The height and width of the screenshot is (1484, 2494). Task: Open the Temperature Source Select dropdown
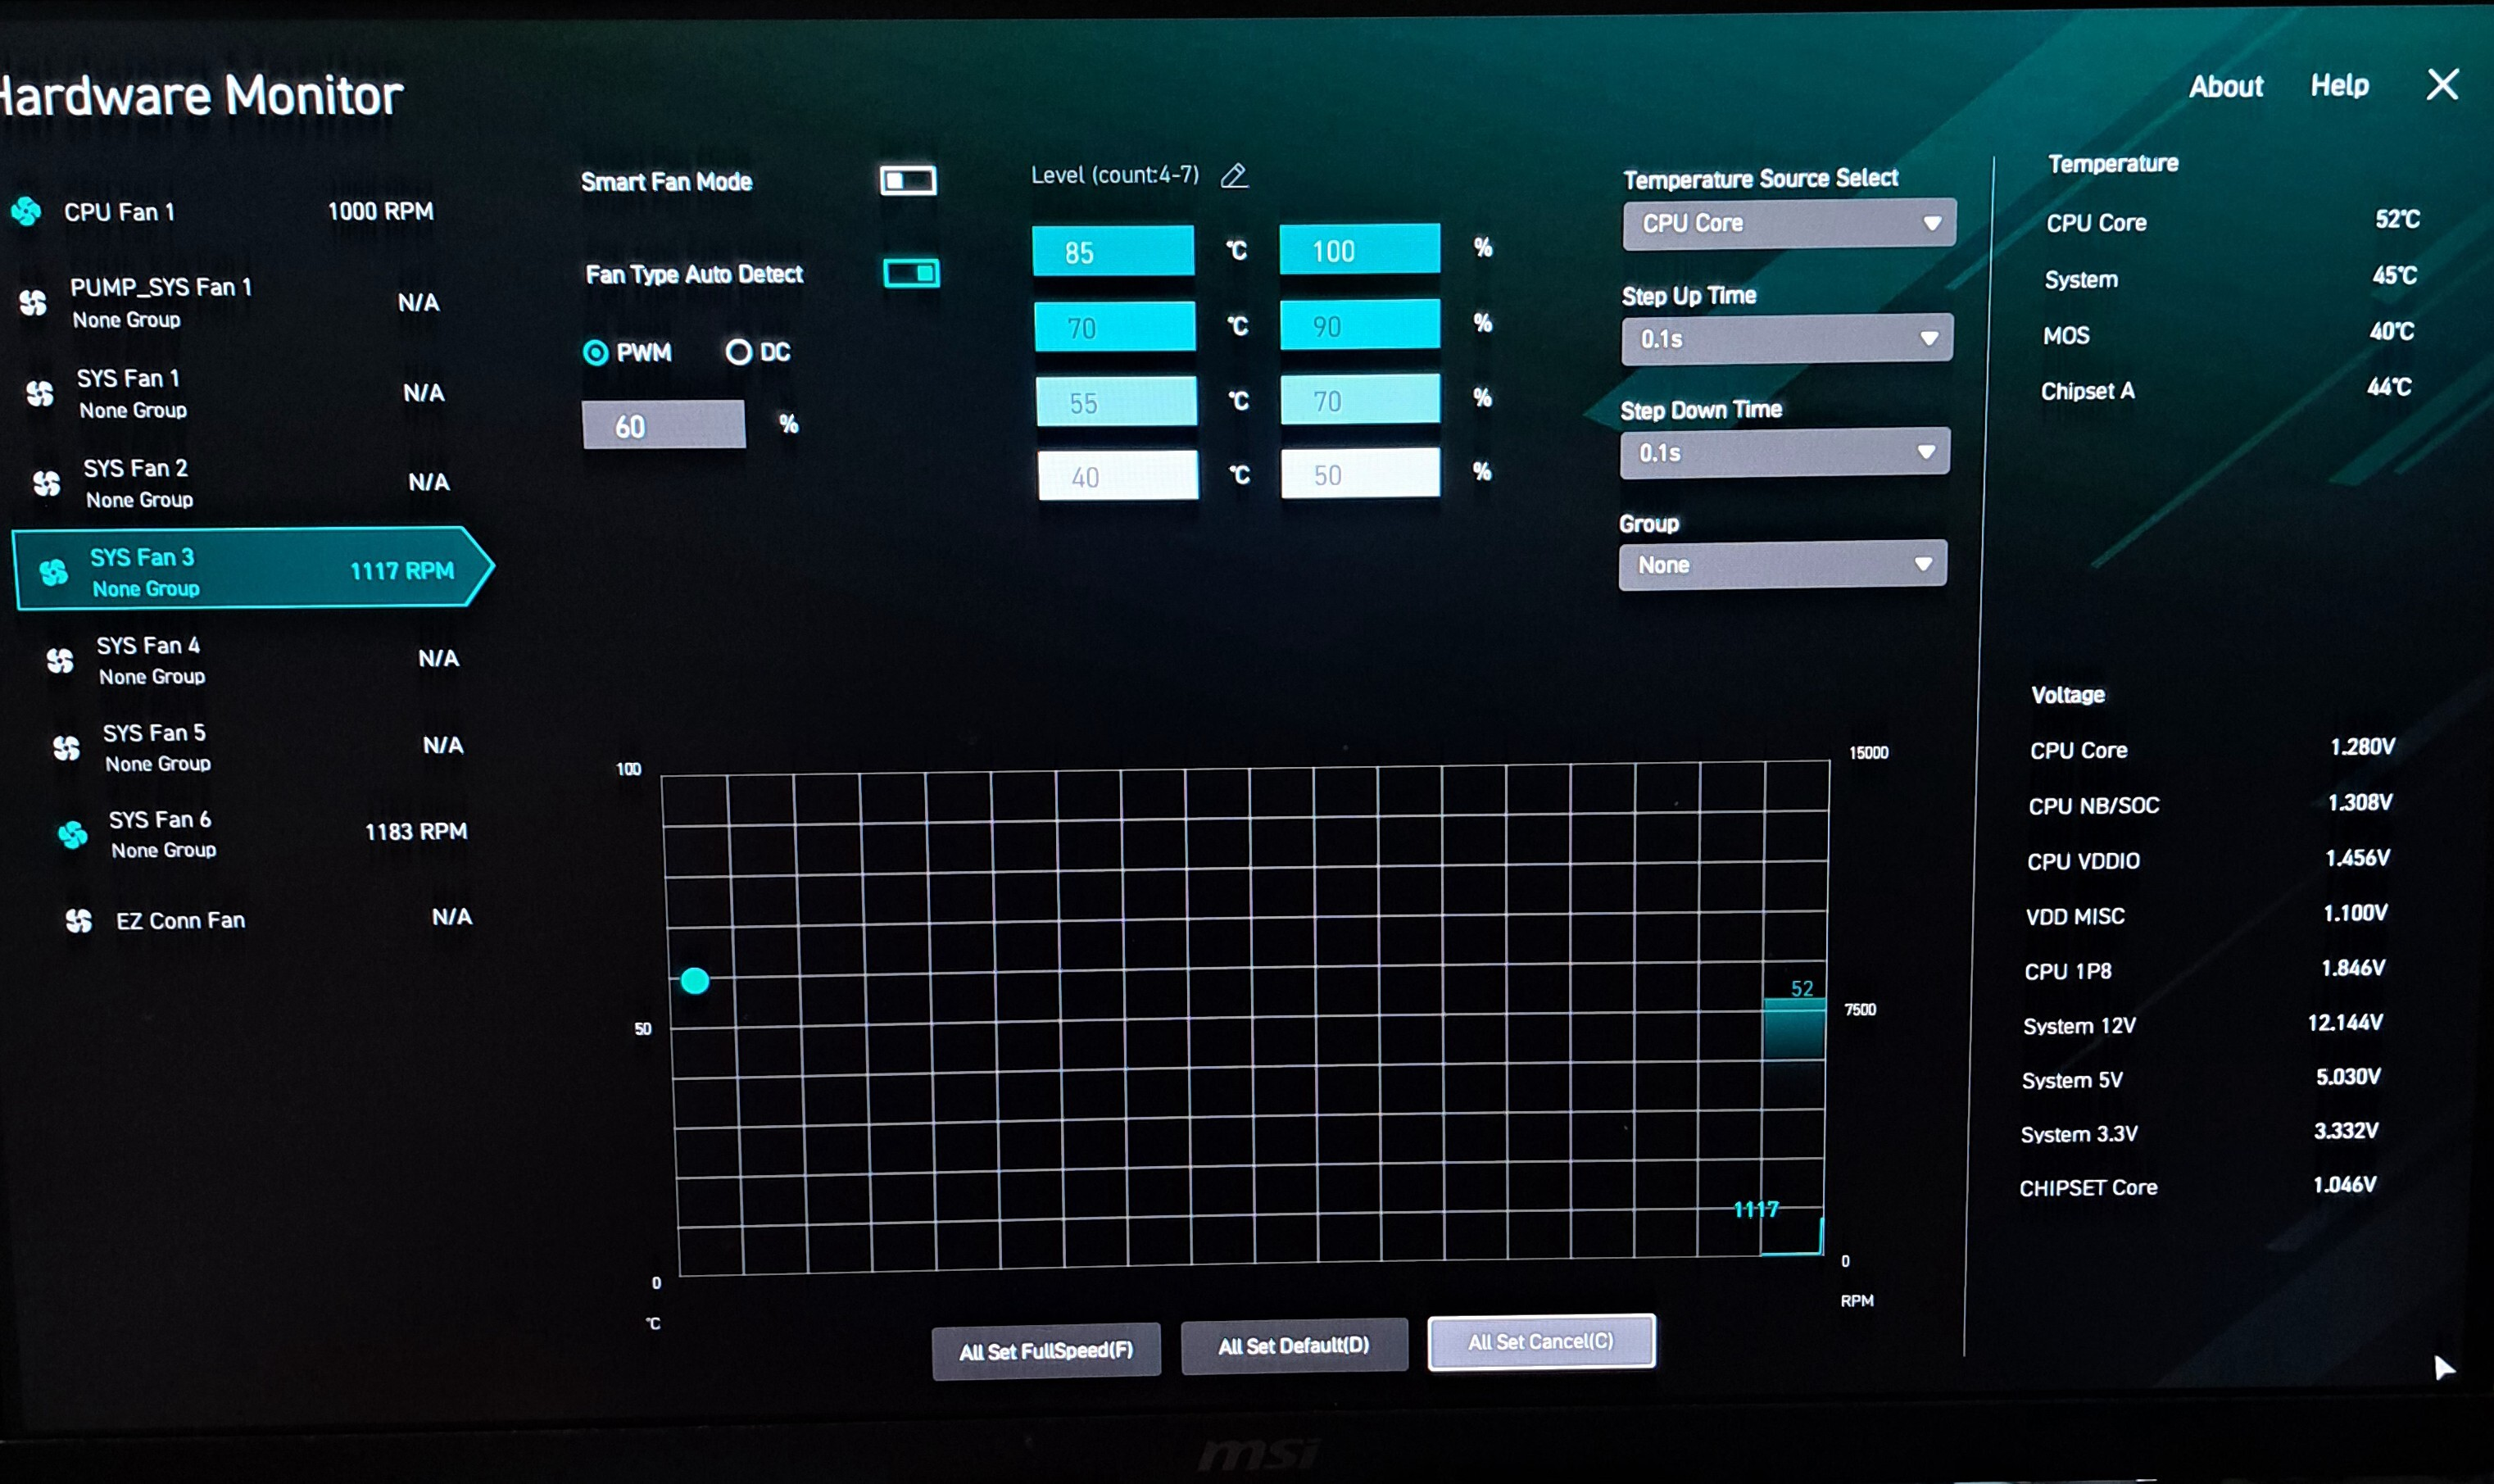[1789, 223]
